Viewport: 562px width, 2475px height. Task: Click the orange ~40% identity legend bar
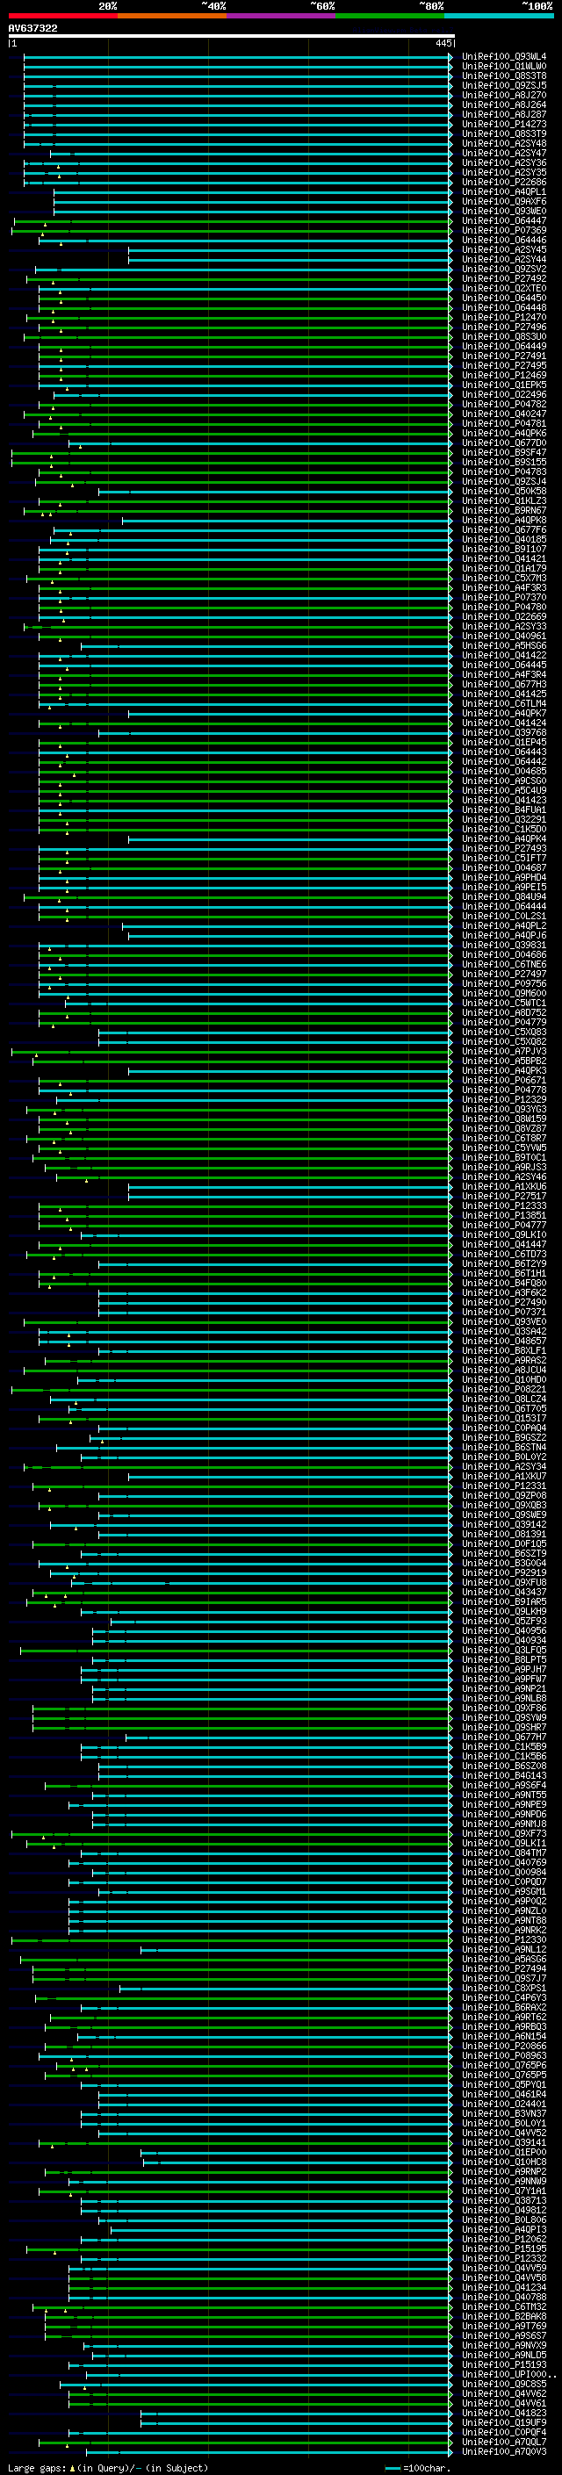coord(172,16)
